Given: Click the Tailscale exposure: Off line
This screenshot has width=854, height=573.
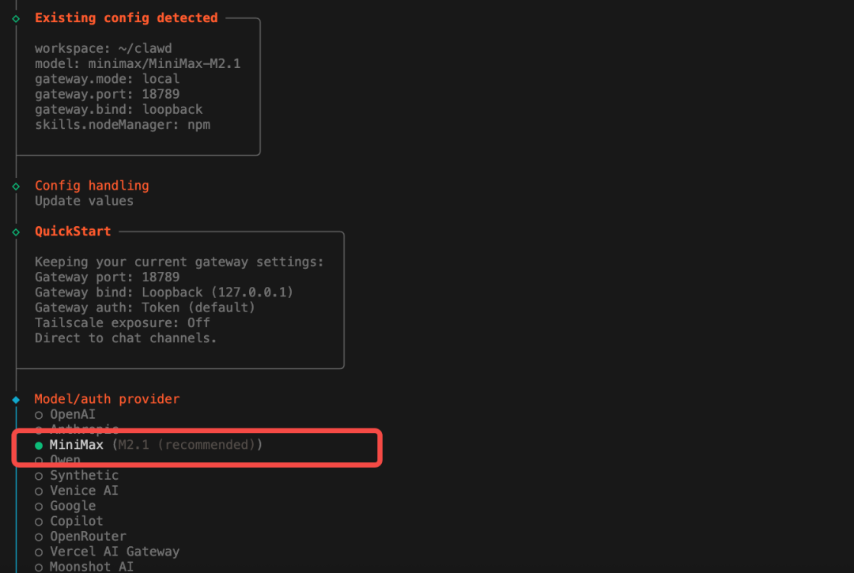Looking at the screenshot, I should (123, 322).
